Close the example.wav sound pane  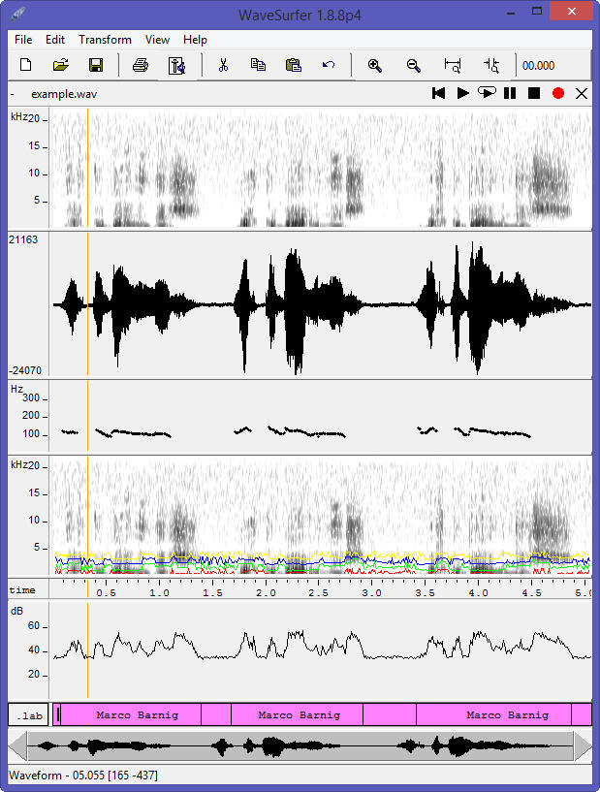tap(582, 93)
